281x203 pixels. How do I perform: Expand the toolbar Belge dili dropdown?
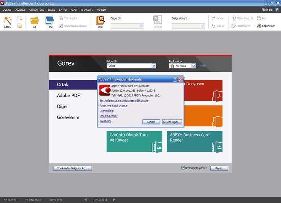pyautogui.click(x=141, y=26)
